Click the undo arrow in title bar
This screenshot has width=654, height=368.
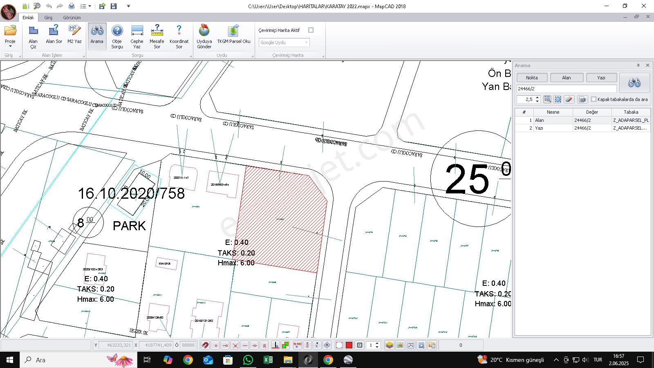click(x=49, y=6)
